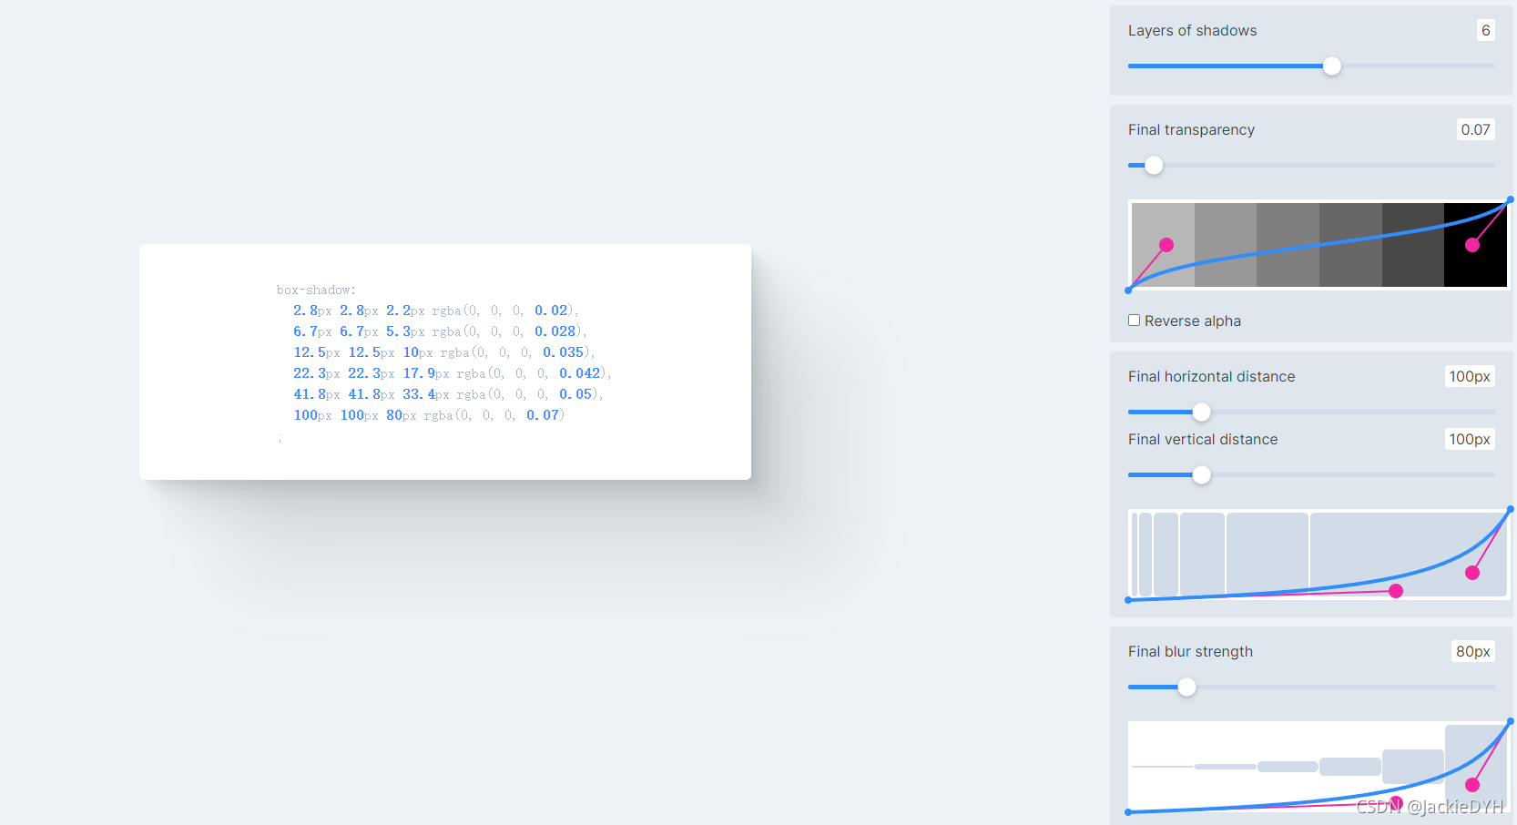Click the 'Layers of shadows' label
This screenshot has height=825, width=1517.
[x=1192, y=30]
